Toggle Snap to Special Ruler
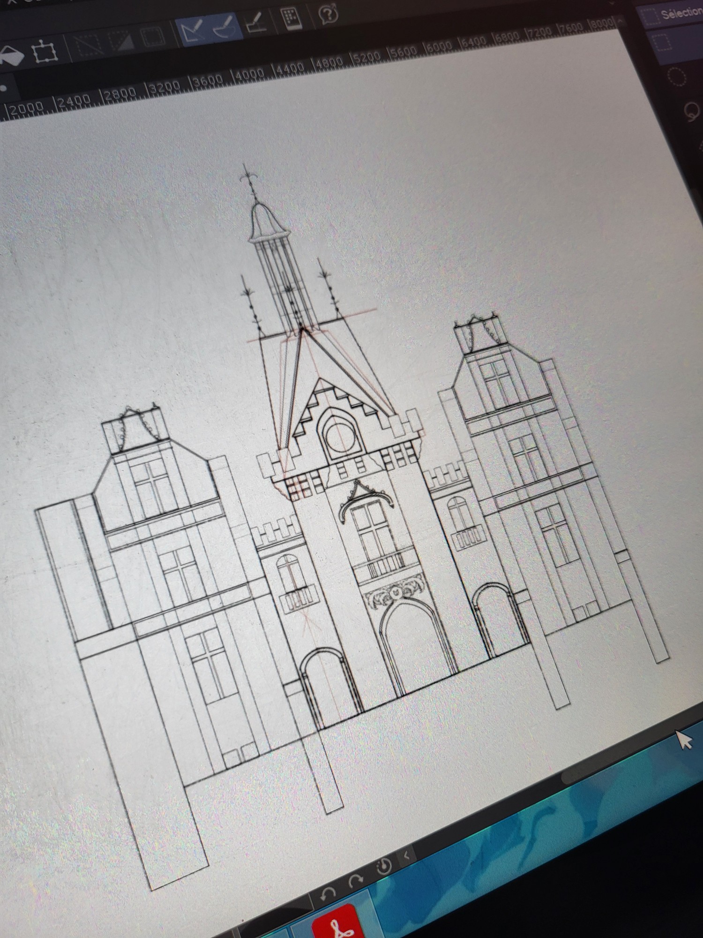703x938 pixels. pos(226,28)
